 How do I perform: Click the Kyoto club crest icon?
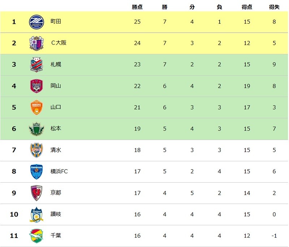(36, 193)
